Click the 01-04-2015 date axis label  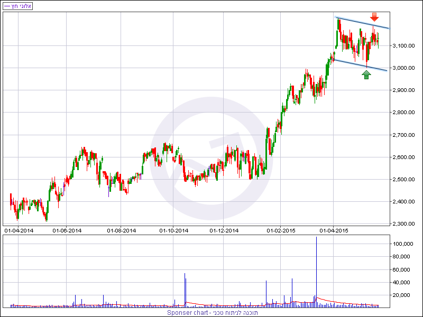point(333,231)
